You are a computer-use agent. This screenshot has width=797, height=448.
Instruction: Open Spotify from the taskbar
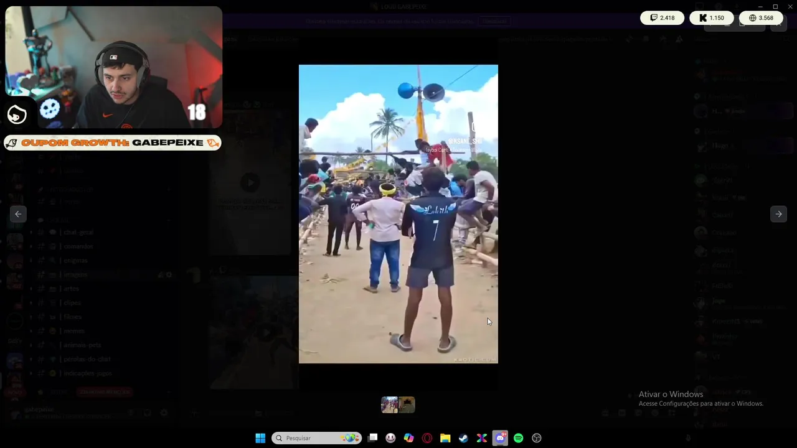518,438
